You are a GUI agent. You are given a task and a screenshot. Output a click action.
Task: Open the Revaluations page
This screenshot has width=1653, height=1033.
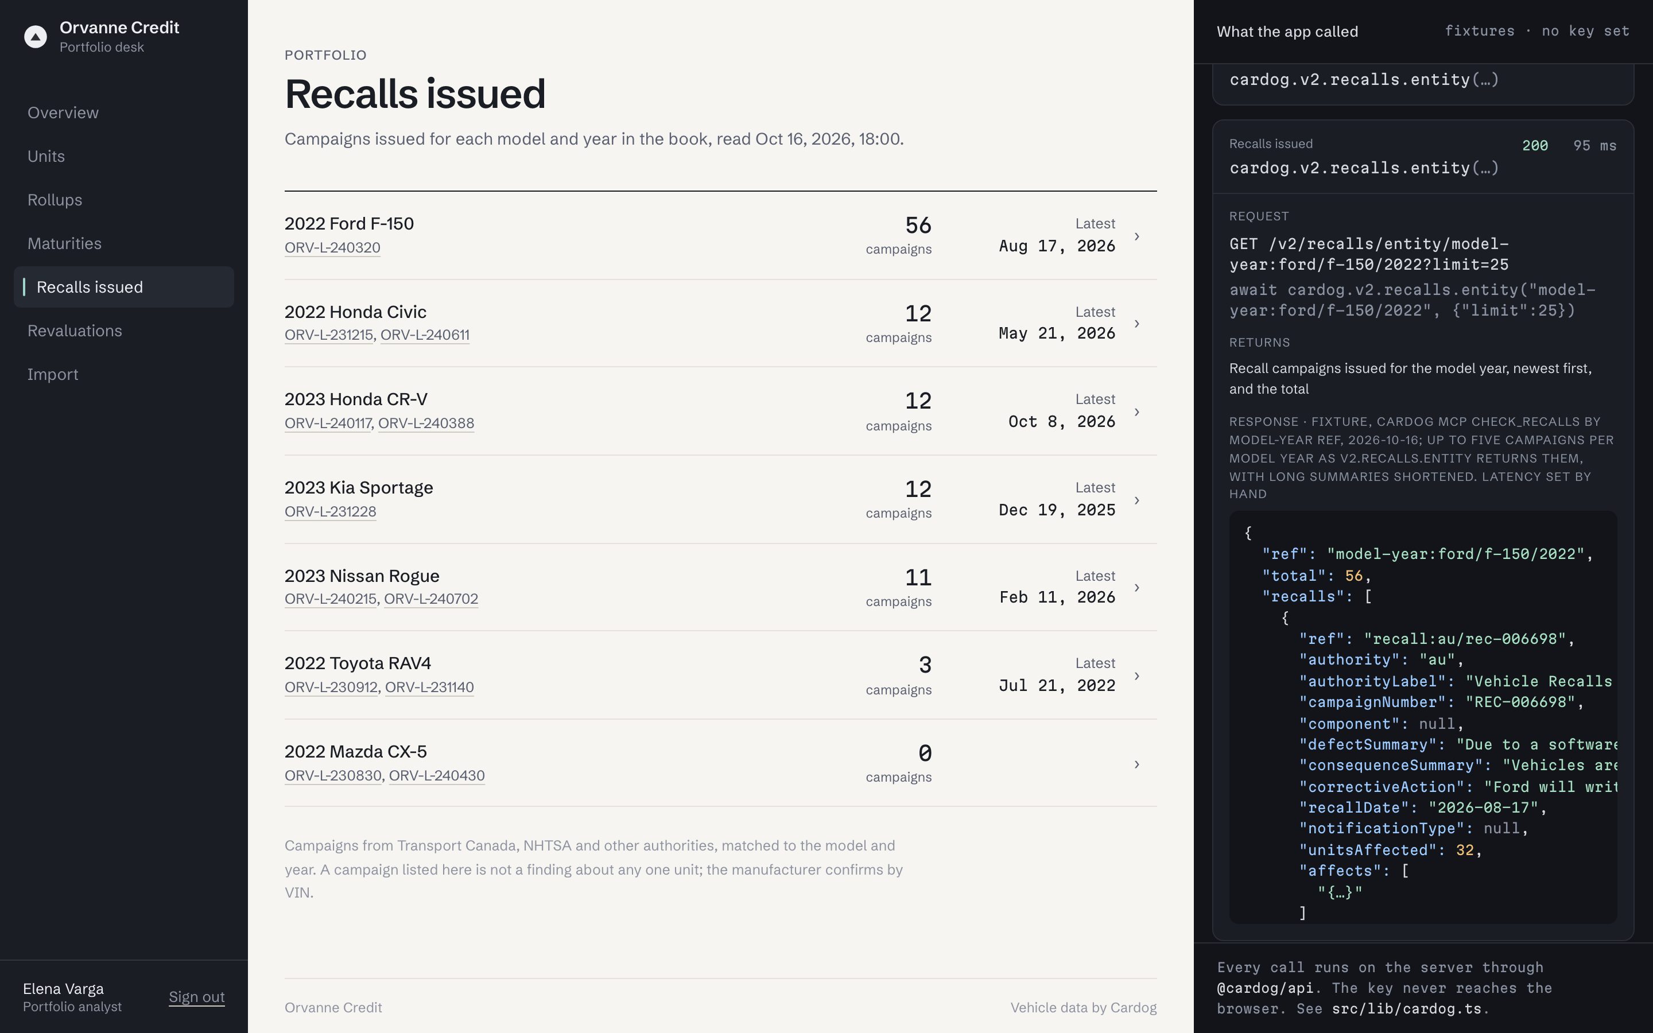123,331
